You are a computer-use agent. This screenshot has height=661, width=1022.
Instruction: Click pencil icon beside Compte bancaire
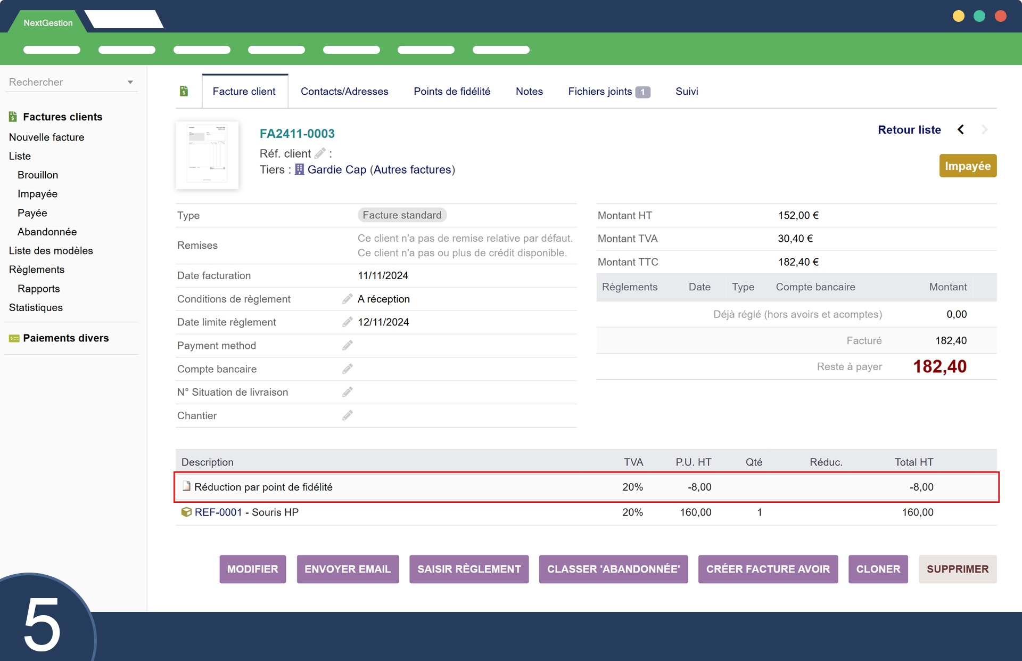tap(347, 369)
